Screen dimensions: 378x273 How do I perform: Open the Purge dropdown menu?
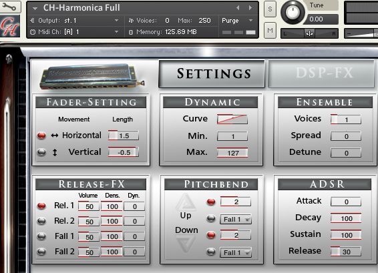(237, 21)
